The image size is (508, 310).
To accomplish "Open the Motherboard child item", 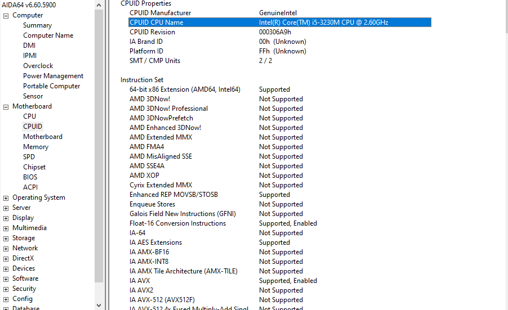I will (42, 137).
